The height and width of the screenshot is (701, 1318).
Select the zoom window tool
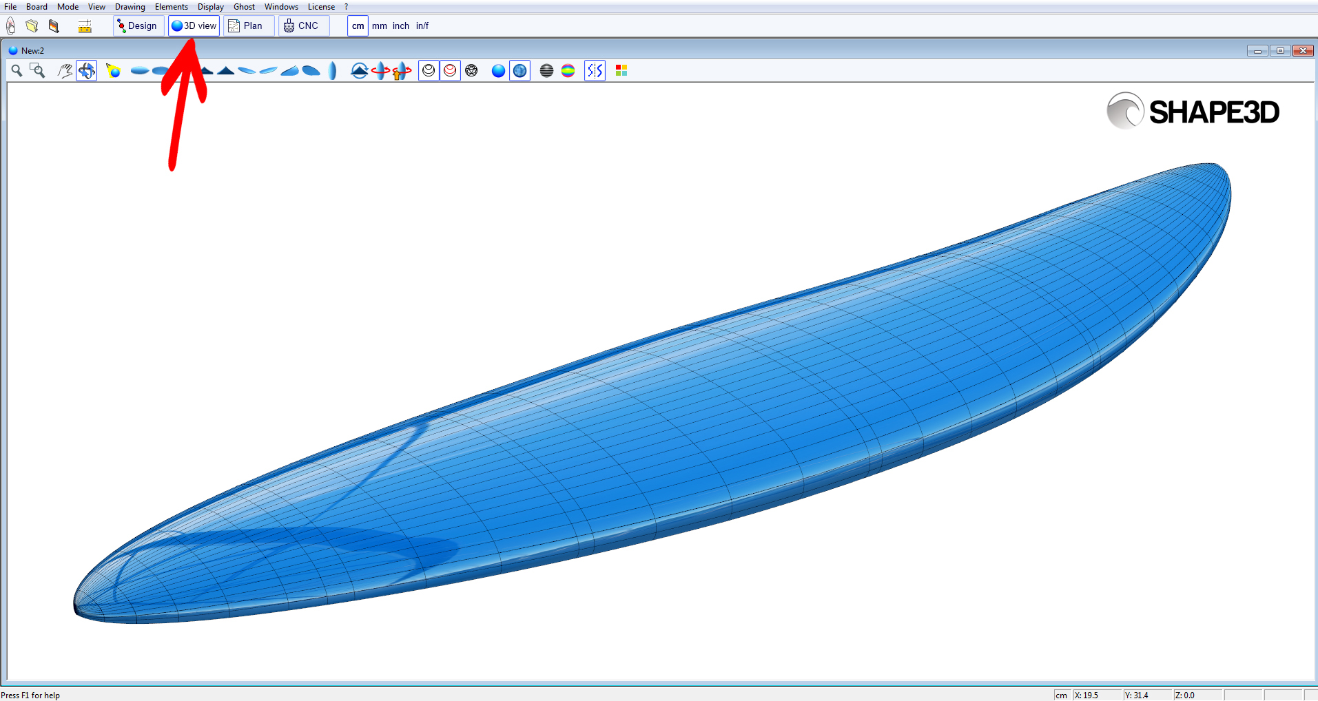pos(37,70)
